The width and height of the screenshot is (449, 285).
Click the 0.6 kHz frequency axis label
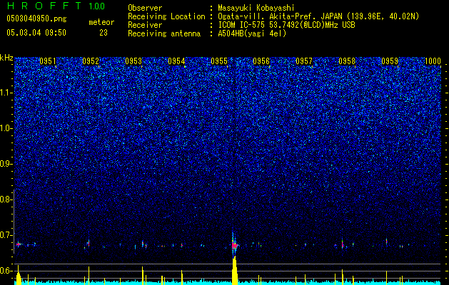point(5,271)
